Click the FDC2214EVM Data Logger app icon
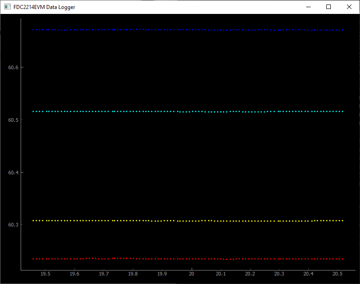This screenshot has height=284, width=360. pos(7,7)
